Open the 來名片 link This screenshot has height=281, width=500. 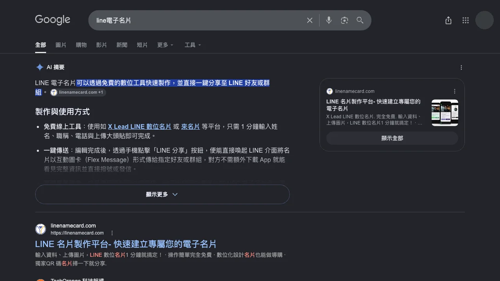coord(191,126)
